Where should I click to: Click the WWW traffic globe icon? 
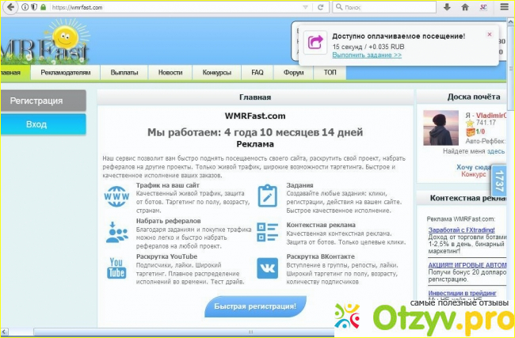116,196
